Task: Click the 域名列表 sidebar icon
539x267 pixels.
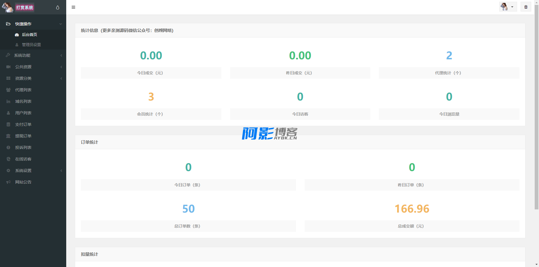Action: [x=8, y=101]
